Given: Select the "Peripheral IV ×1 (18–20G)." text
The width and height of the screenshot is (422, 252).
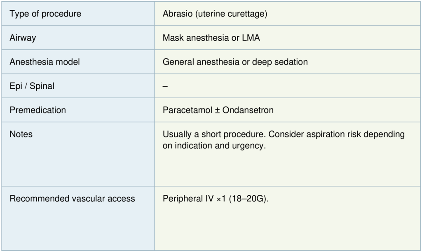Looking at the screenshot, I should (x=216, y=199).
